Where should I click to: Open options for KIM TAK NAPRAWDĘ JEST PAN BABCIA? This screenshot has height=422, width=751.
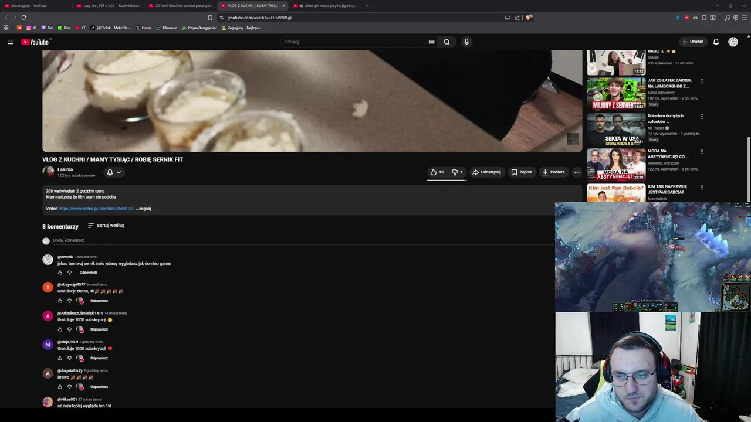[702, 188]
